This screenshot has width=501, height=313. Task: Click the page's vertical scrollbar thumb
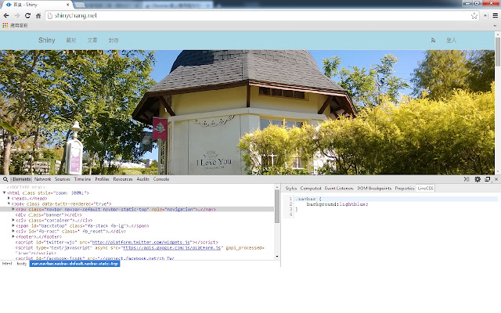(498, 52)
